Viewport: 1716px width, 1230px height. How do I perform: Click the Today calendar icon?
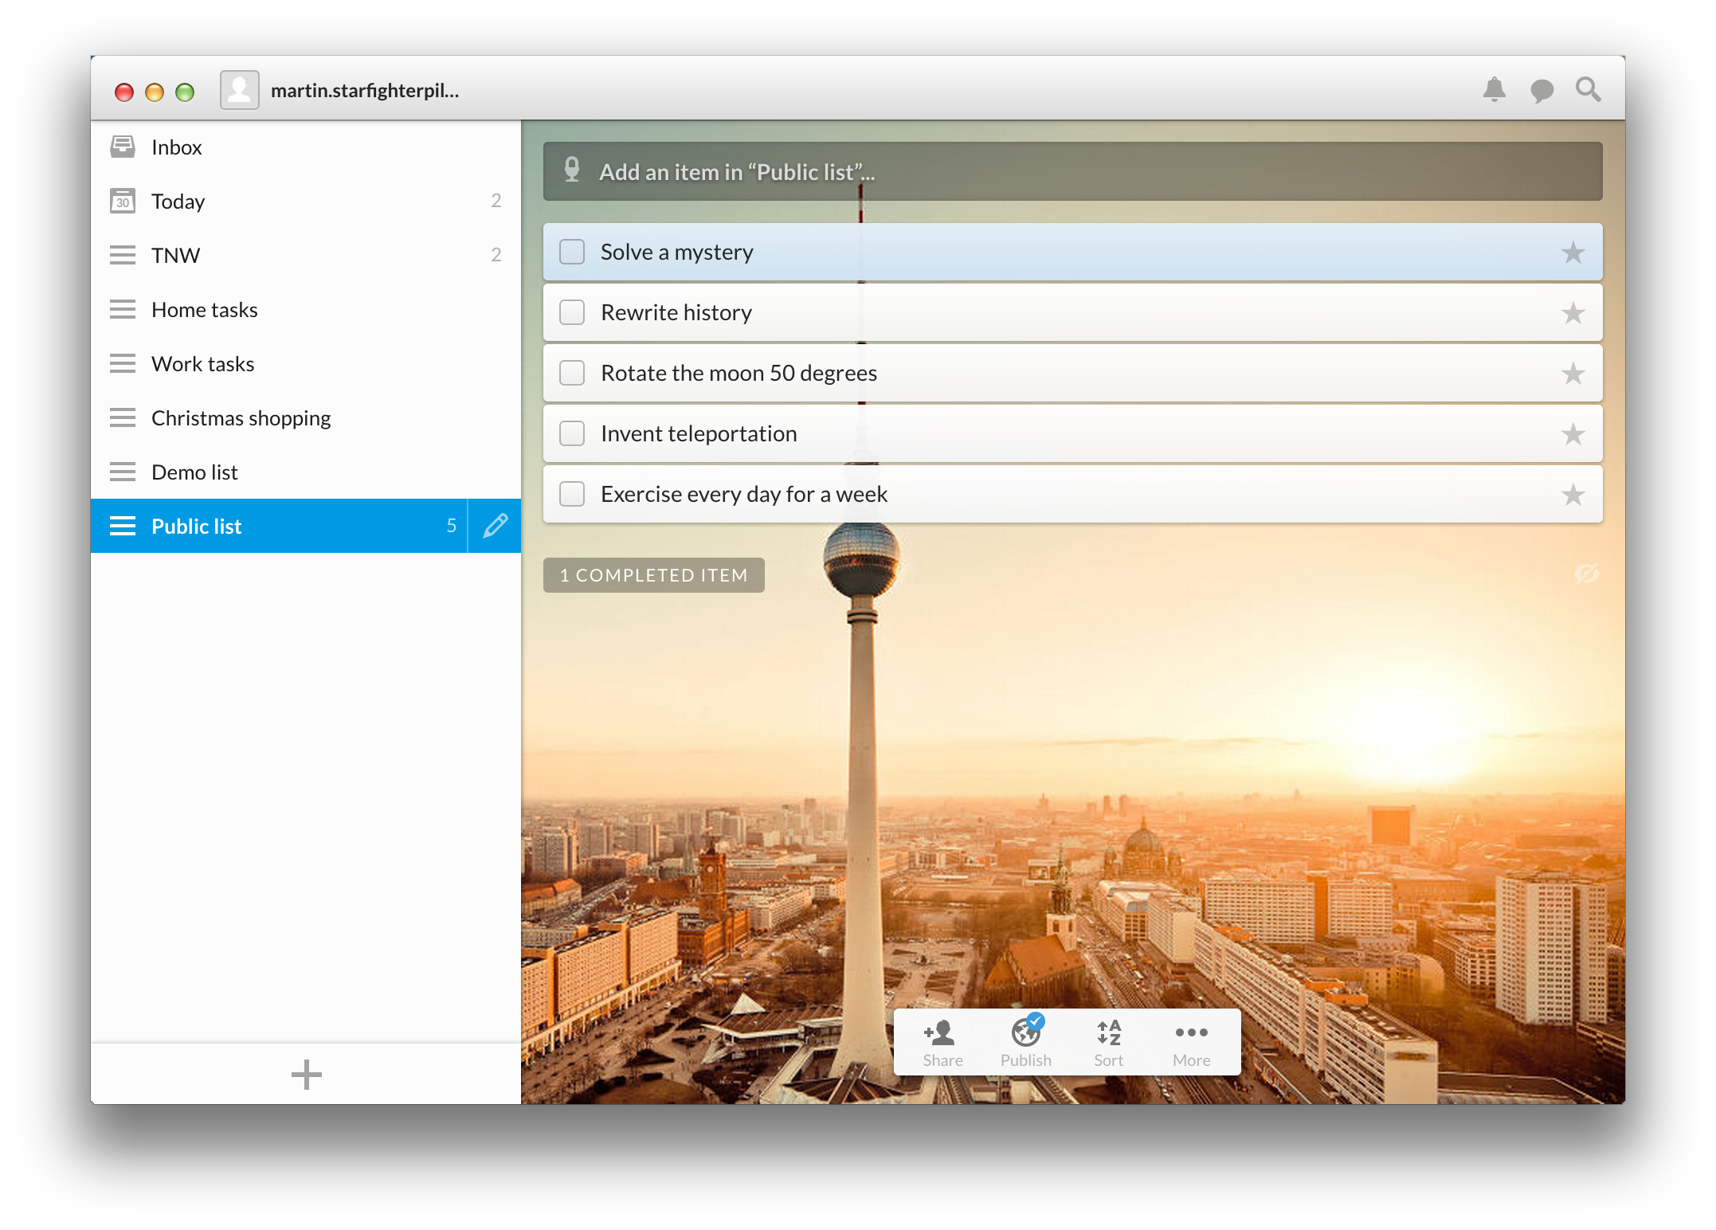point(123,201)
